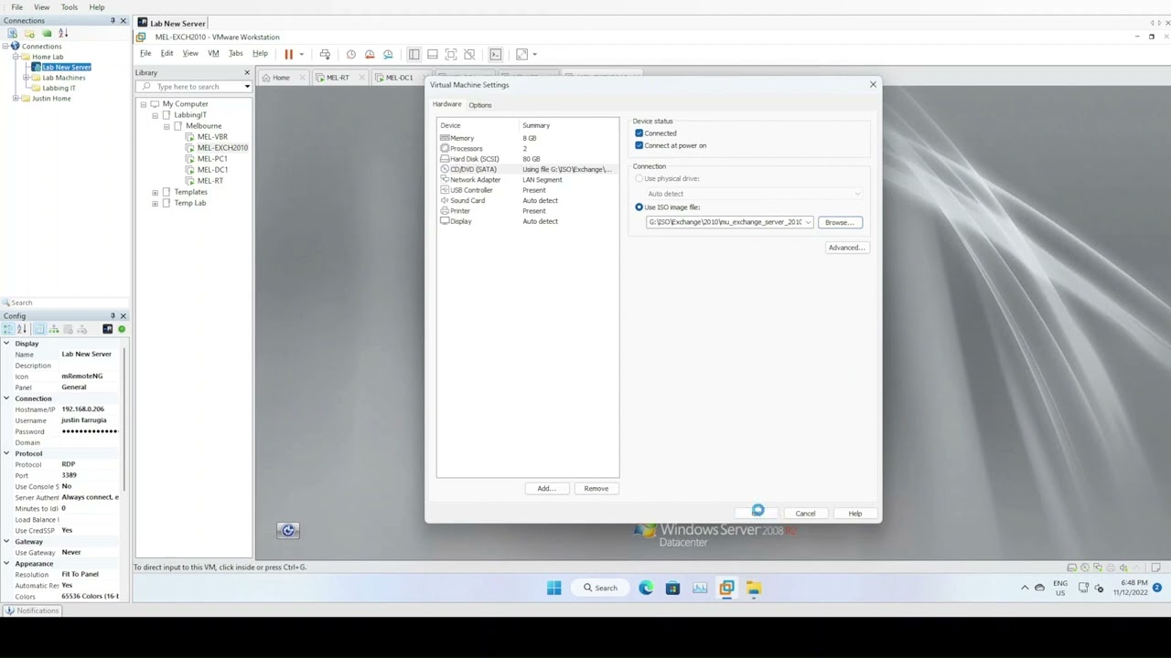Collapse the Protocol section in Config
1171x658 pixels.
pyautogui.click(x=6, y=453)
